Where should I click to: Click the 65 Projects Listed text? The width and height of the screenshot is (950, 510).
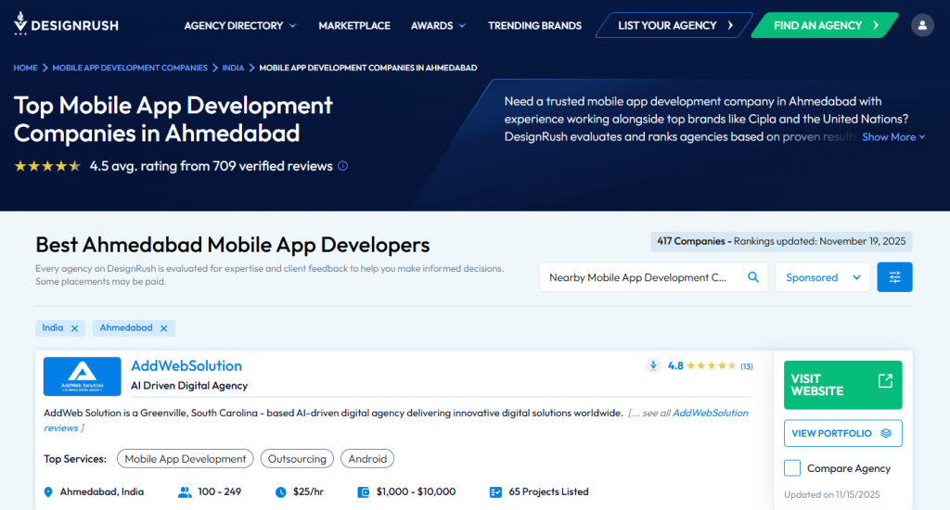[548, 491]
